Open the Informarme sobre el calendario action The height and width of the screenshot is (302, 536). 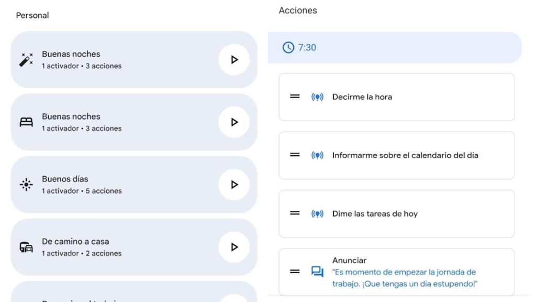pyautogui.click(x=396, y=155)
